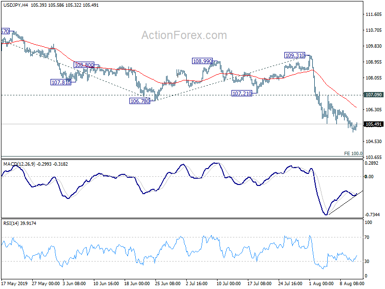Select the USDJPY,H4 chart title
Viewport: 385px width, 289px height.
(15, 5)
